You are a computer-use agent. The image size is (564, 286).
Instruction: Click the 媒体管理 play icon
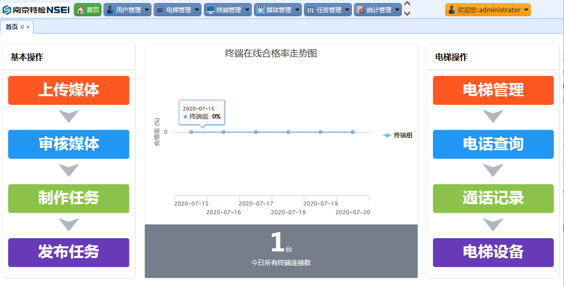260,10
